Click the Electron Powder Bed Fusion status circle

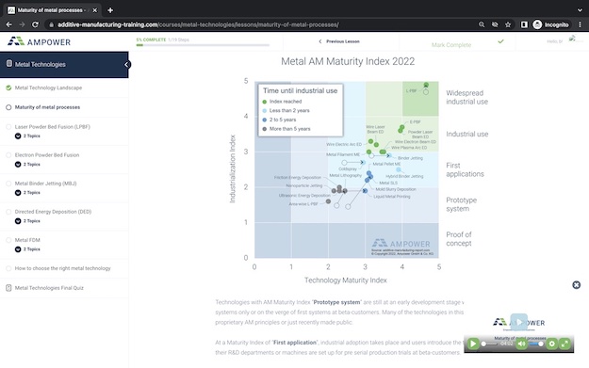(x=8, y=155)
